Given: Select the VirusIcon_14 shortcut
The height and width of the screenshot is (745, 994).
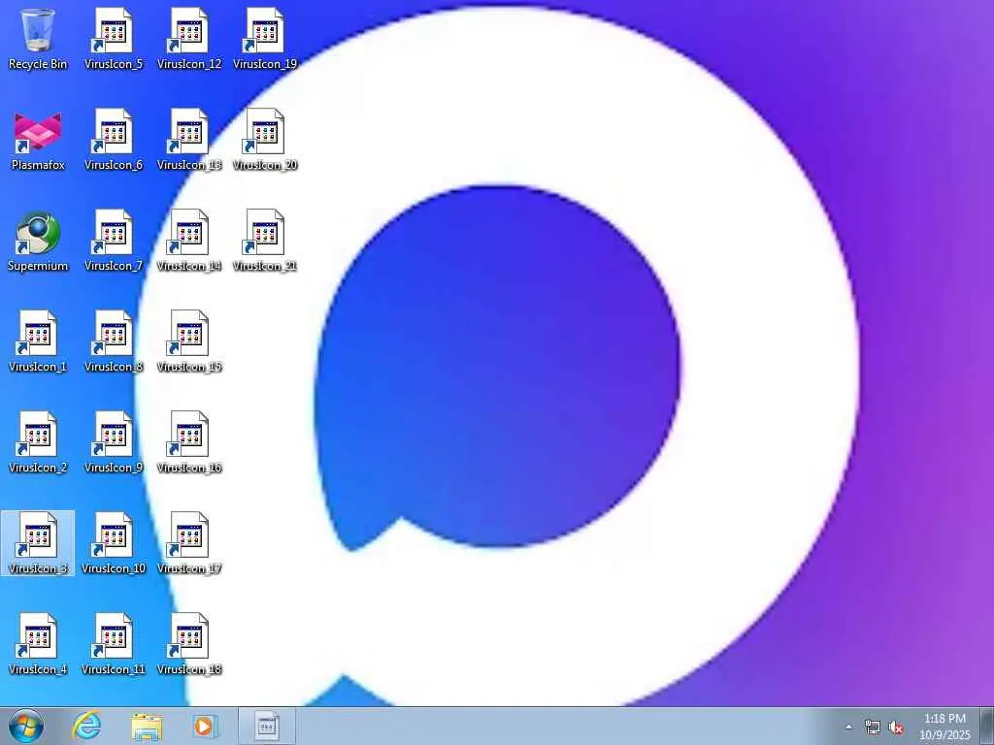Looking at the screenshot, I should (x=189, y=242).
